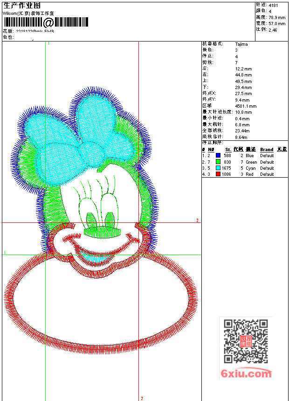Click the bottom extent value "29.4 mm"
This screenshot has width=289, height=401.
click(x=243, y=88)
